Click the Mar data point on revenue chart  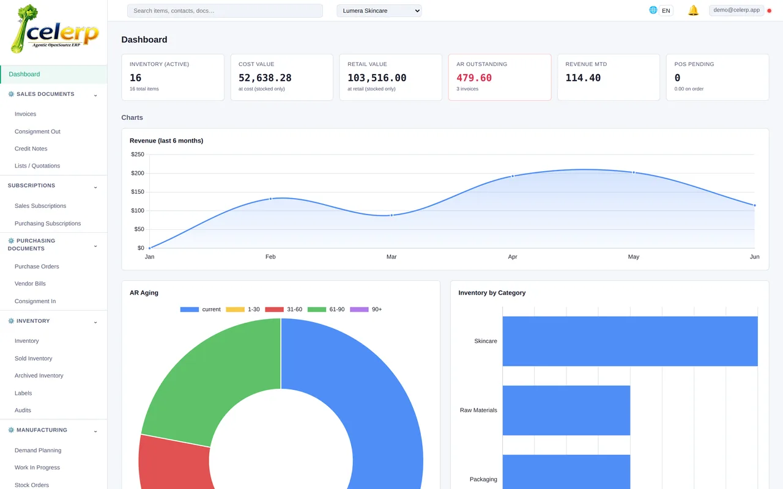[391, 215]
